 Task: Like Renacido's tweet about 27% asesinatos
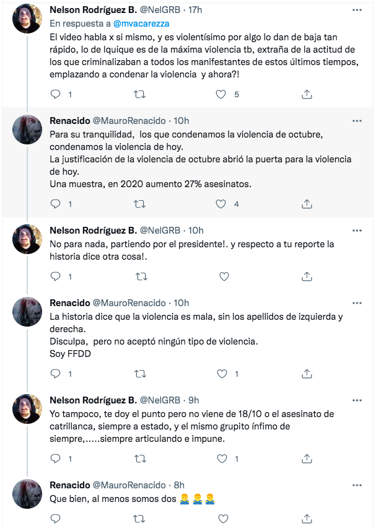click(x=221, y=204)
